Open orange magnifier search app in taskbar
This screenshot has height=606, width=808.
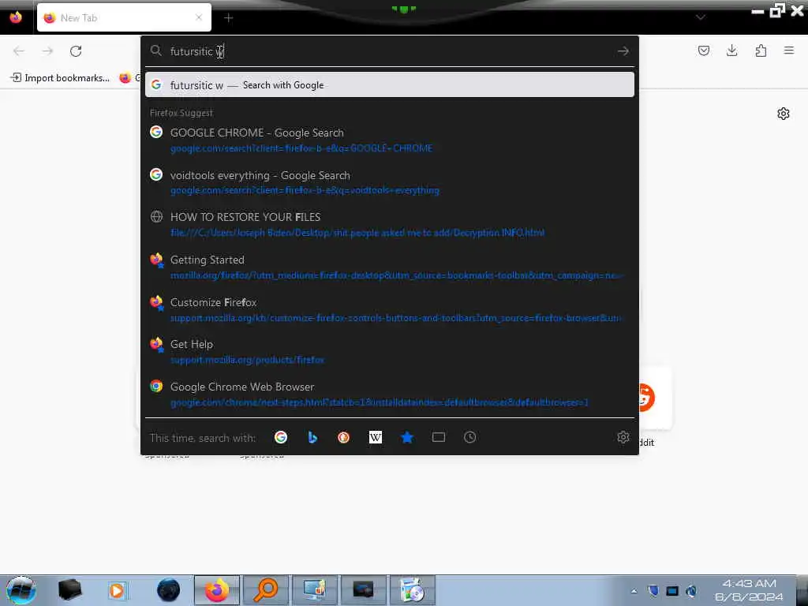coord(266,590)
